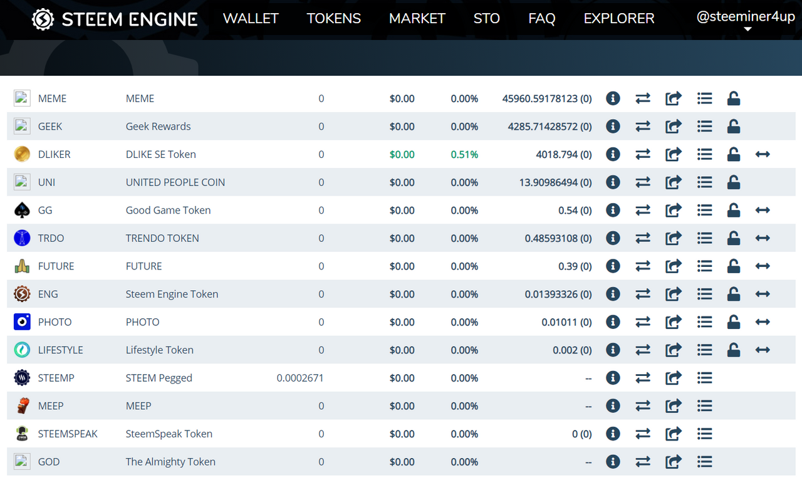The width and height of the screenshot is (802, 480).
Task: Open the TOKENS navigation tab
Action: tap(333, 19)
